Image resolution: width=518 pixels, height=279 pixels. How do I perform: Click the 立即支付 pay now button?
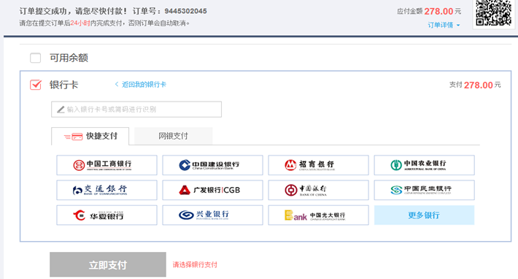click(x=108, y=264)
